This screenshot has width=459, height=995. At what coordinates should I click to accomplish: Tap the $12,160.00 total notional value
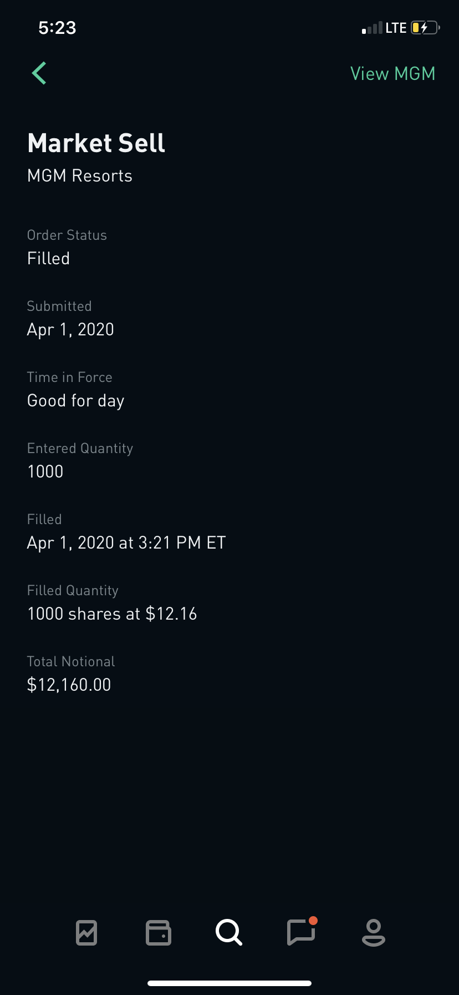click(x=69, y=685)
